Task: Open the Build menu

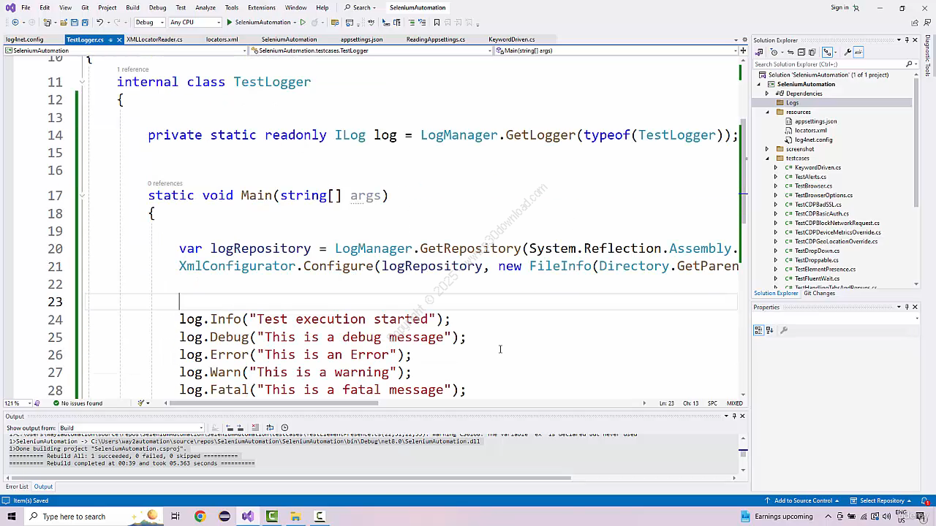Action: (x=132, y=7)
